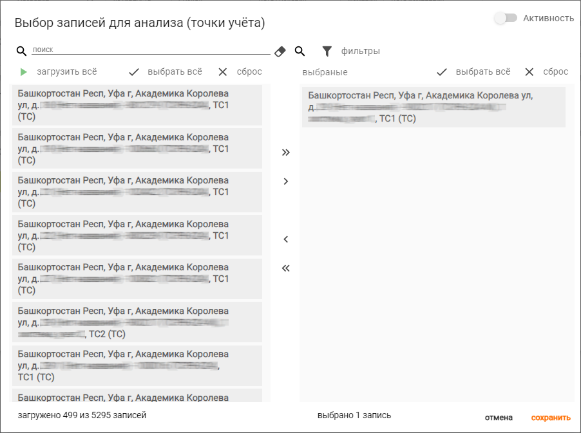Clear search with the eraser icon
Image resolution: width=581 pixels, height=433 pixels.
coord(280,51)
